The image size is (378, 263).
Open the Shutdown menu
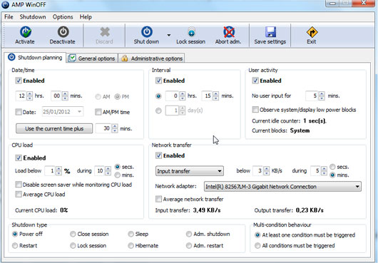33,17
